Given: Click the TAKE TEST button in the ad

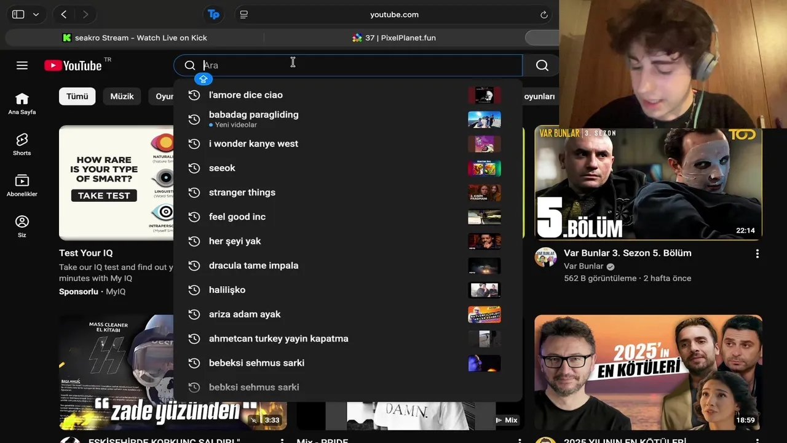Looking at the screenshot, I should (104, 196).
